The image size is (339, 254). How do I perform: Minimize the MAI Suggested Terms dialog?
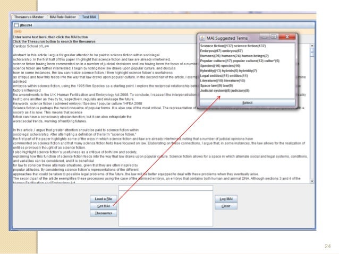[264, 37]
